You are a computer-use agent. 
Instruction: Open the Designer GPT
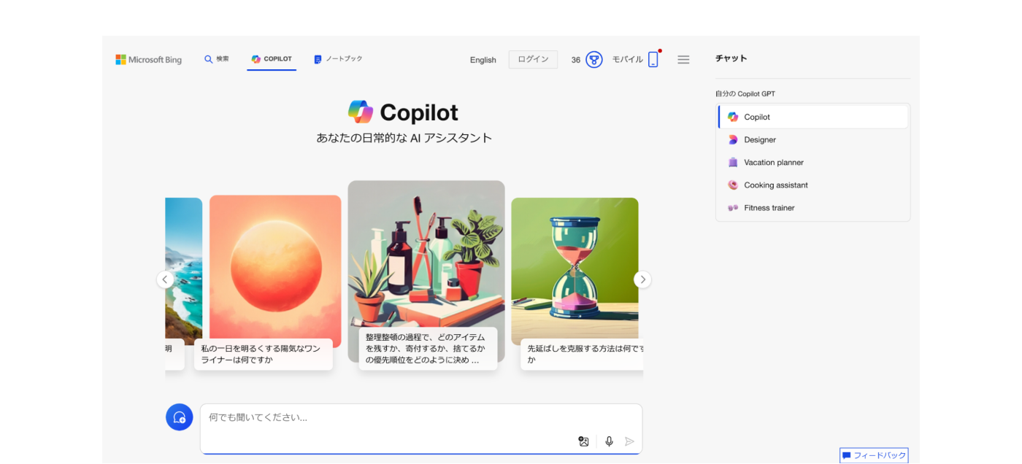[813, 139]
